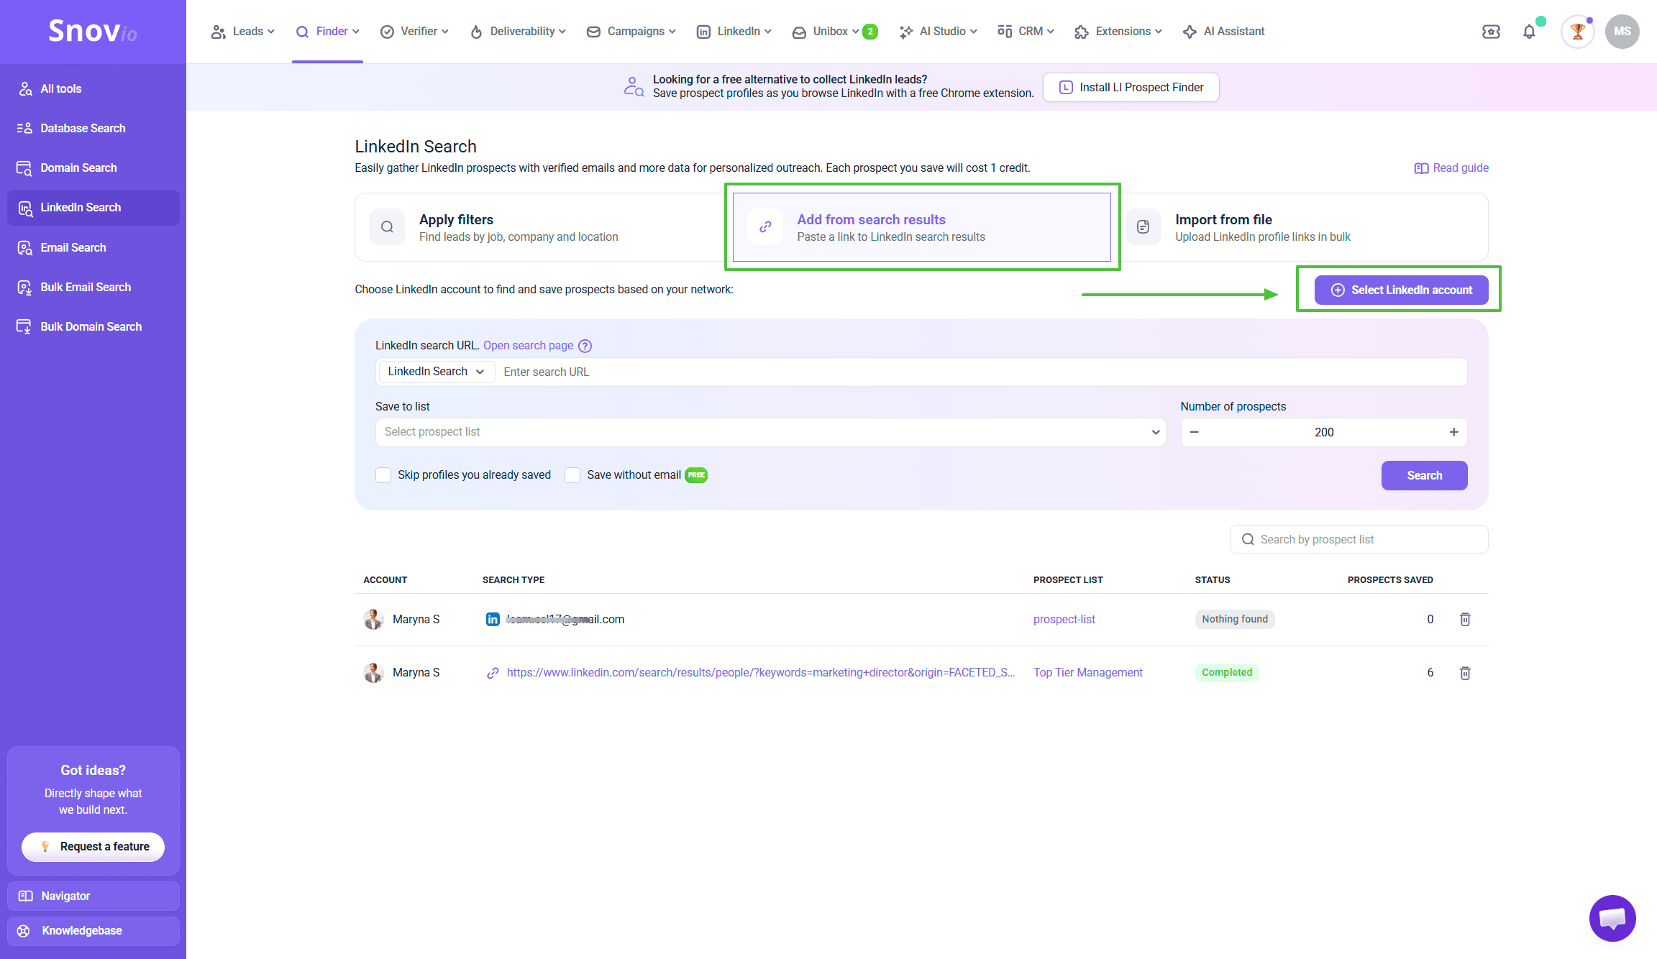Click the MS profile avatar
This screenshot has height=959, width=1657.
coord(1622,32)
